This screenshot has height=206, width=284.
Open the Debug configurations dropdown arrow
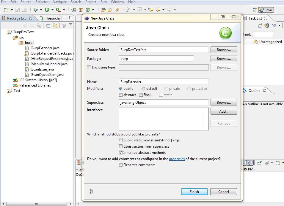(x=41, y=10)
